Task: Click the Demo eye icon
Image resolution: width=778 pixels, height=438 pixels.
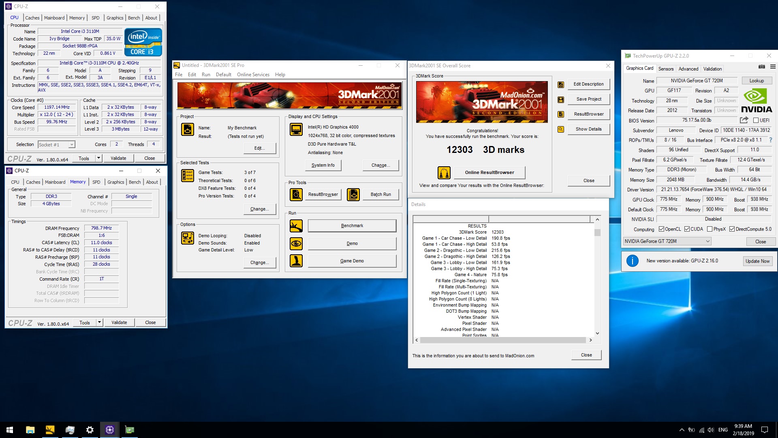Action: pyautogui.click(x=296, y=243)
